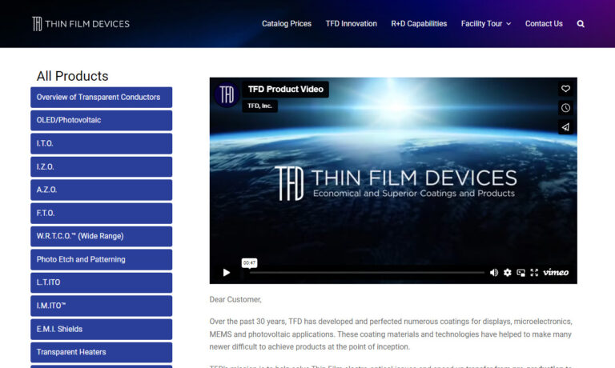Choose the F.T.O. product button
Viewport: 615px width, 368px height.
coord(101,213)
